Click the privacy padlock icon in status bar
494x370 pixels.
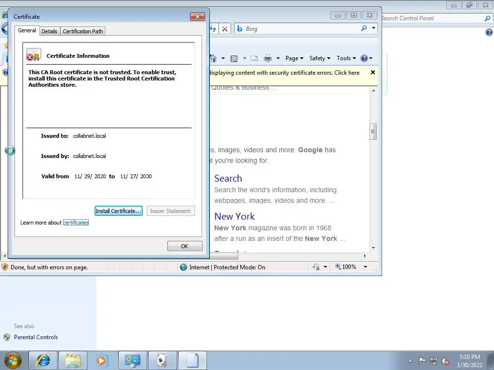pos(316,267)
